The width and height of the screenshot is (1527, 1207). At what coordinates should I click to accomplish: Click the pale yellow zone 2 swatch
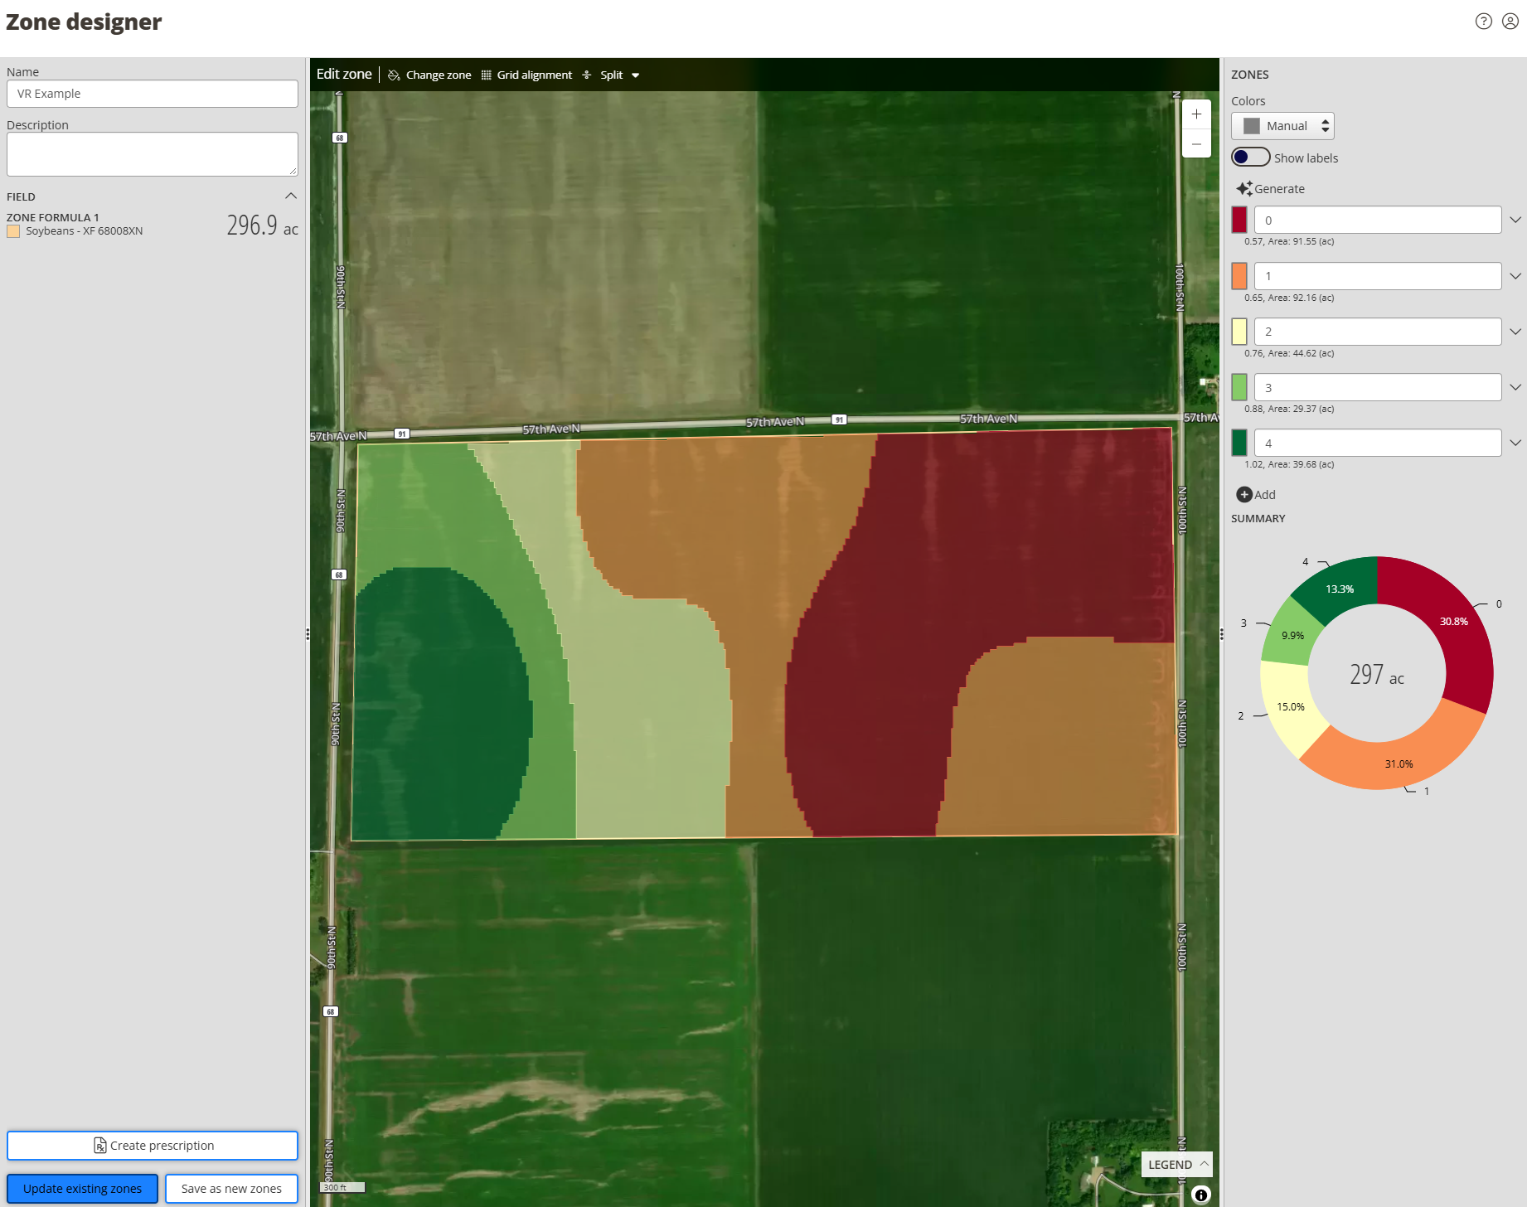tap(1239, 332)
